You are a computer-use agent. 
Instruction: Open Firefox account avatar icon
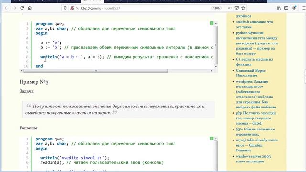pyautogui.click(x=294, y=8)
